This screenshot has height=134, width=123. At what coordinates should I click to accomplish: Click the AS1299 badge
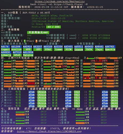(x=17, y=47)
